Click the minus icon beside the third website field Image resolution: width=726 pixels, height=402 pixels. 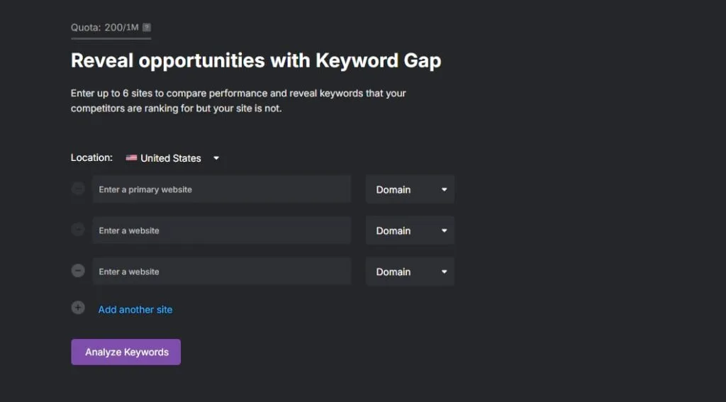(78, 271)
